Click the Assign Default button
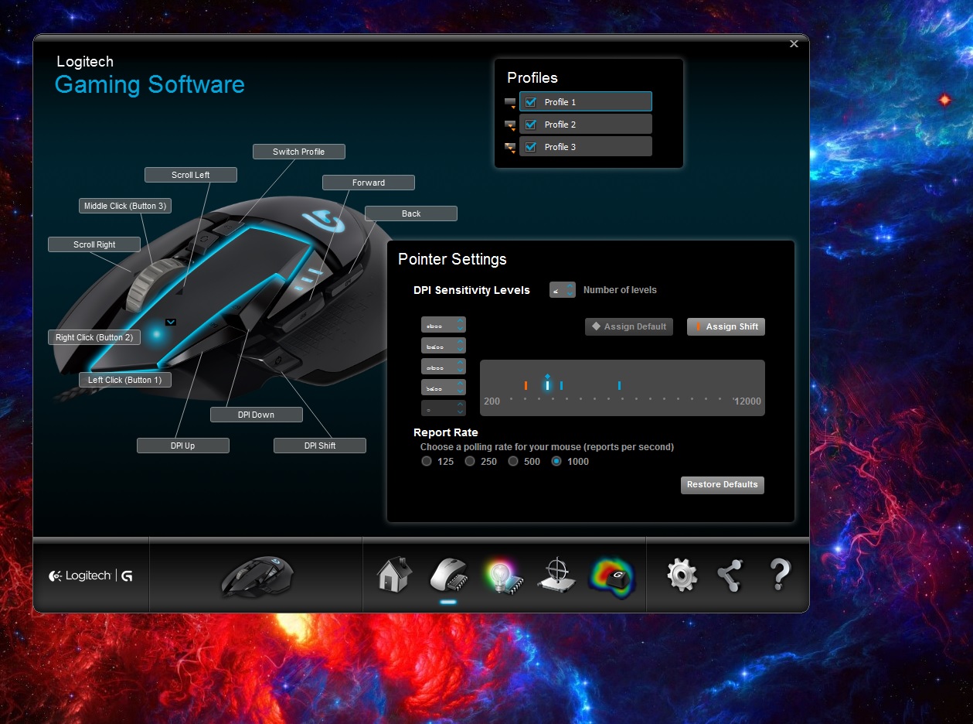Viewport: 973px width, 724px height. (629, 326)
